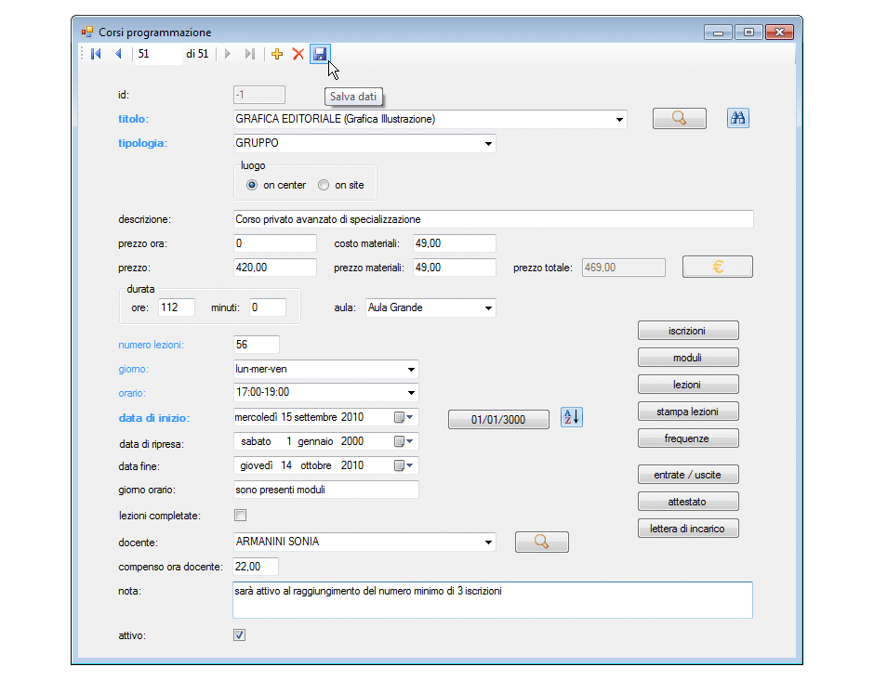Viewport: 874px width, 680px height.
Task: Click the ore duration field showing 112
Action: [177, 307]
